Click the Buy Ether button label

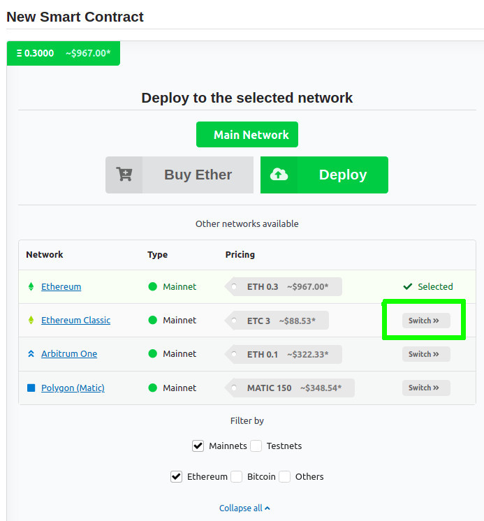[x=198, y=175]
